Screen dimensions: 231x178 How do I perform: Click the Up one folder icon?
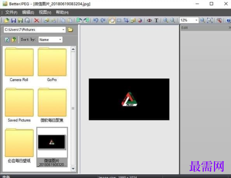14,40
